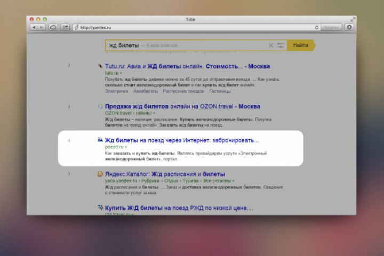The height and width of the screenshot is (256, 384).
Task: Expand the poezd.ru URL dropdown arrow
Action: tap(126, 147)
